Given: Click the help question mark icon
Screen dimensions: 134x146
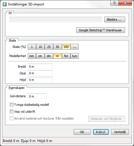Looking at the screenshot, I should (x=114, y=3).
